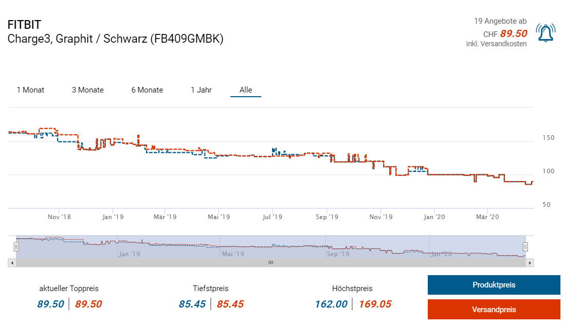Toggle the Versandpreis series button
The image size is (563, 324).
(494, 310)
